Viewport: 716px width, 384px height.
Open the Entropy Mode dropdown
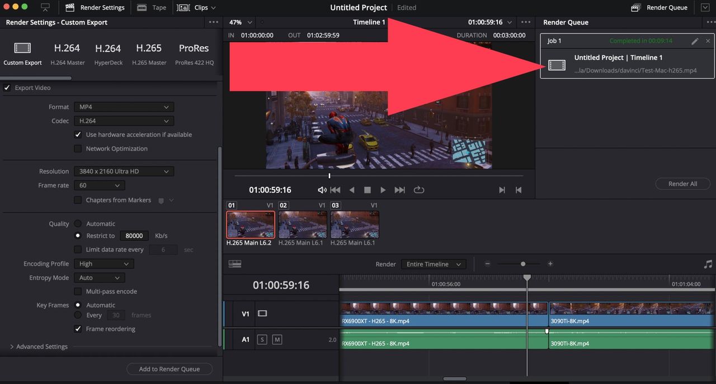100,277
